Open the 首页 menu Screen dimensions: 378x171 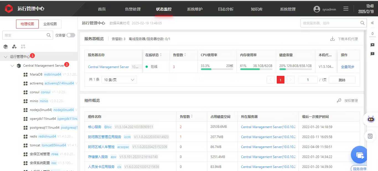click(102, 9)
